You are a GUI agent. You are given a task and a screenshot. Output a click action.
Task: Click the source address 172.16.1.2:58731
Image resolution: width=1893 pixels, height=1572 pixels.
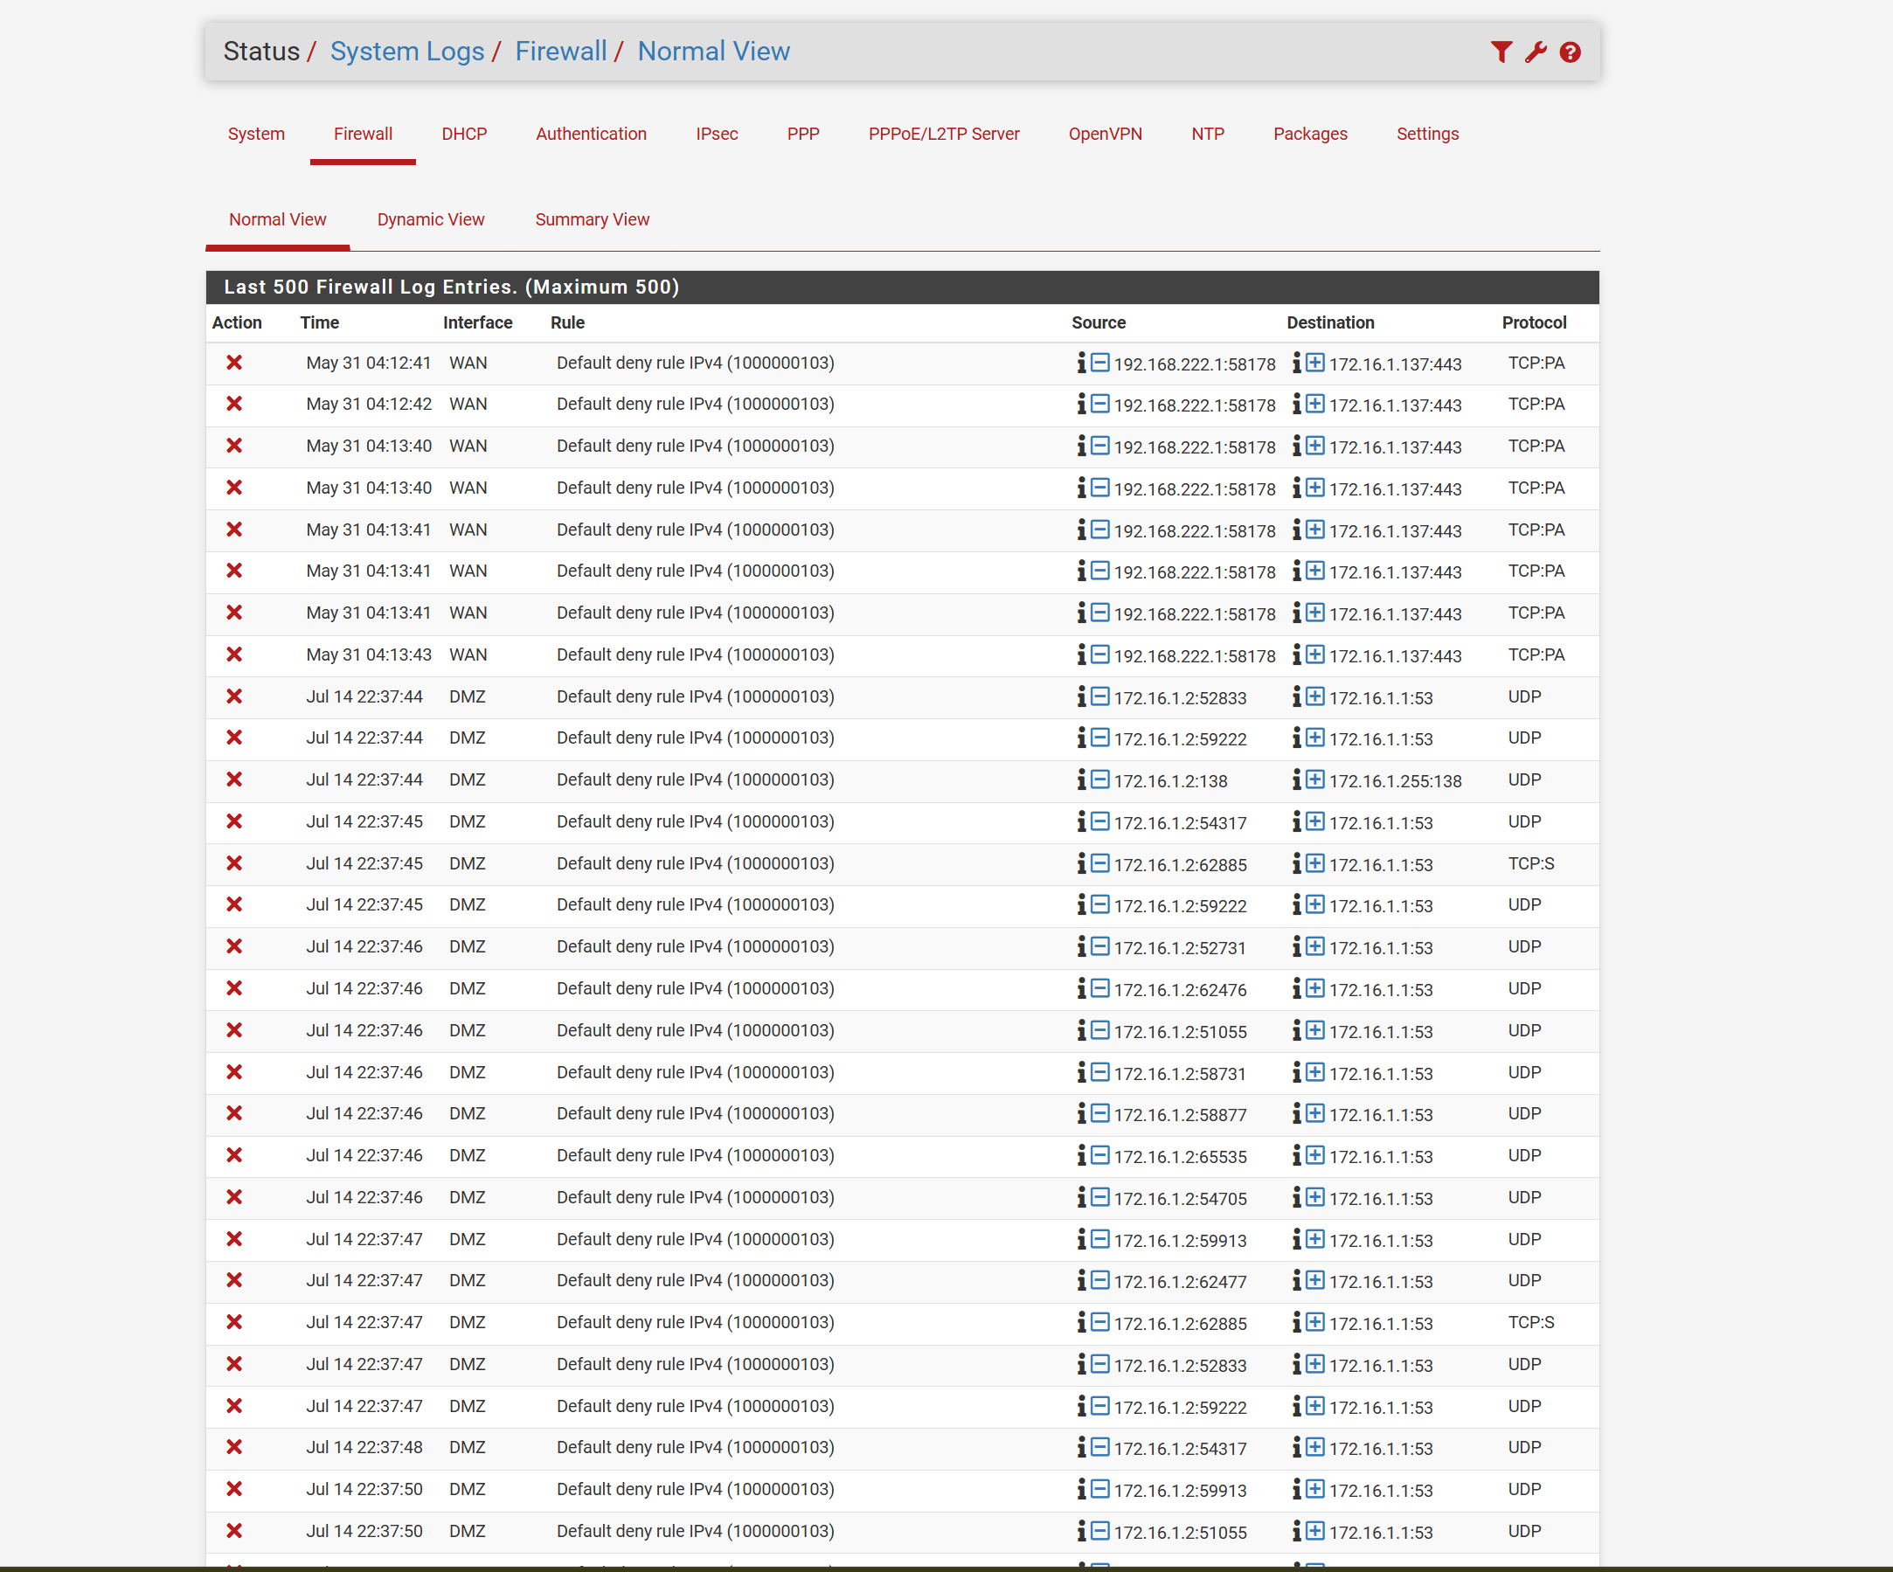pos(1180,1074)
